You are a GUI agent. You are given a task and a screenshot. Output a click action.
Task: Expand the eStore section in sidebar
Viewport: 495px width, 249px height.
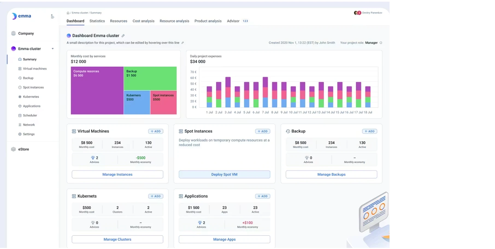pyautogui.click(x=23, y=149)
